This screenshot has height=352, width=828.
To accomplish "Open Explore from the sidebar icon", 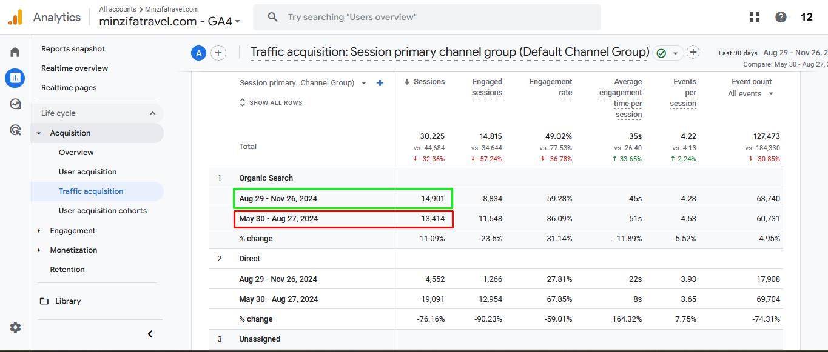I will [x=15, y=104].
